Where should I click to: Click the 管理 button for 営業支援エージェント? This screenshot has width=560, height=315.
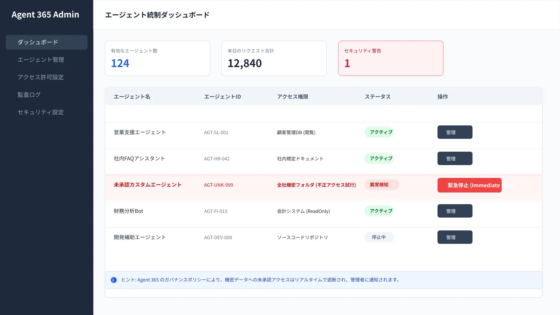455,132
